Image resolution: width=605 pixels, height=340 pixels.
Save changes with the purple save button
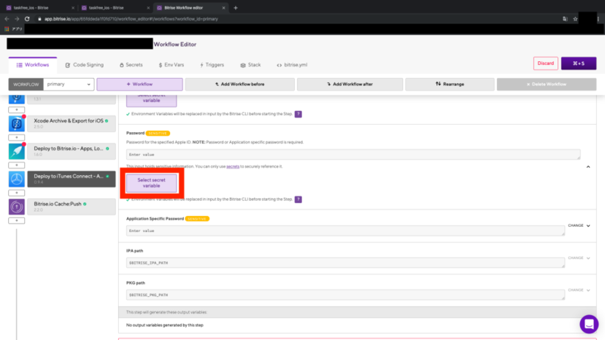(579, 63)
